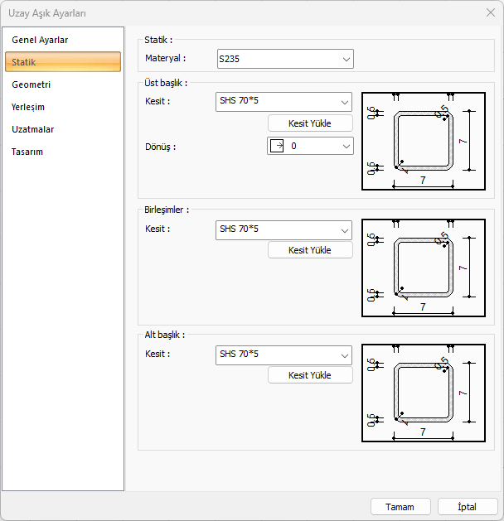Click Kesit Yükle under Birleşimler

point(309,250)
